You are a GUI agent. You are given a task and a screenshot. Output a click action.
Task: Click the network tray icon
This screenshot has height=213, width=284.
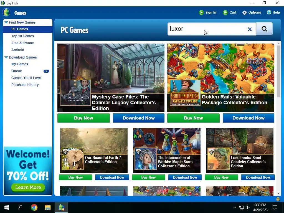click(242, 207)
